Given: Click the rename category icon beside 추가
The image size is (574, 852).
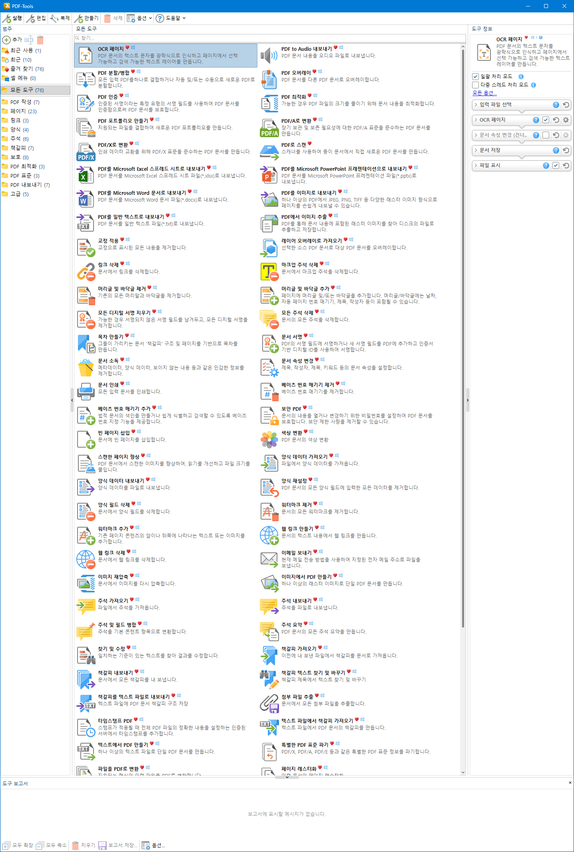Looking at the screenshot, I should (29, 40).
